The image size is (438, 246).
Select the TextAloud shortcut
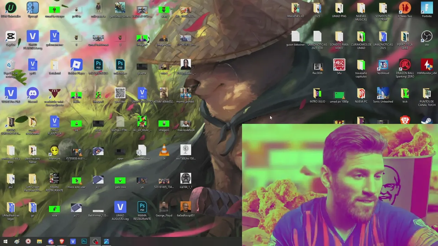coord(383,67)
